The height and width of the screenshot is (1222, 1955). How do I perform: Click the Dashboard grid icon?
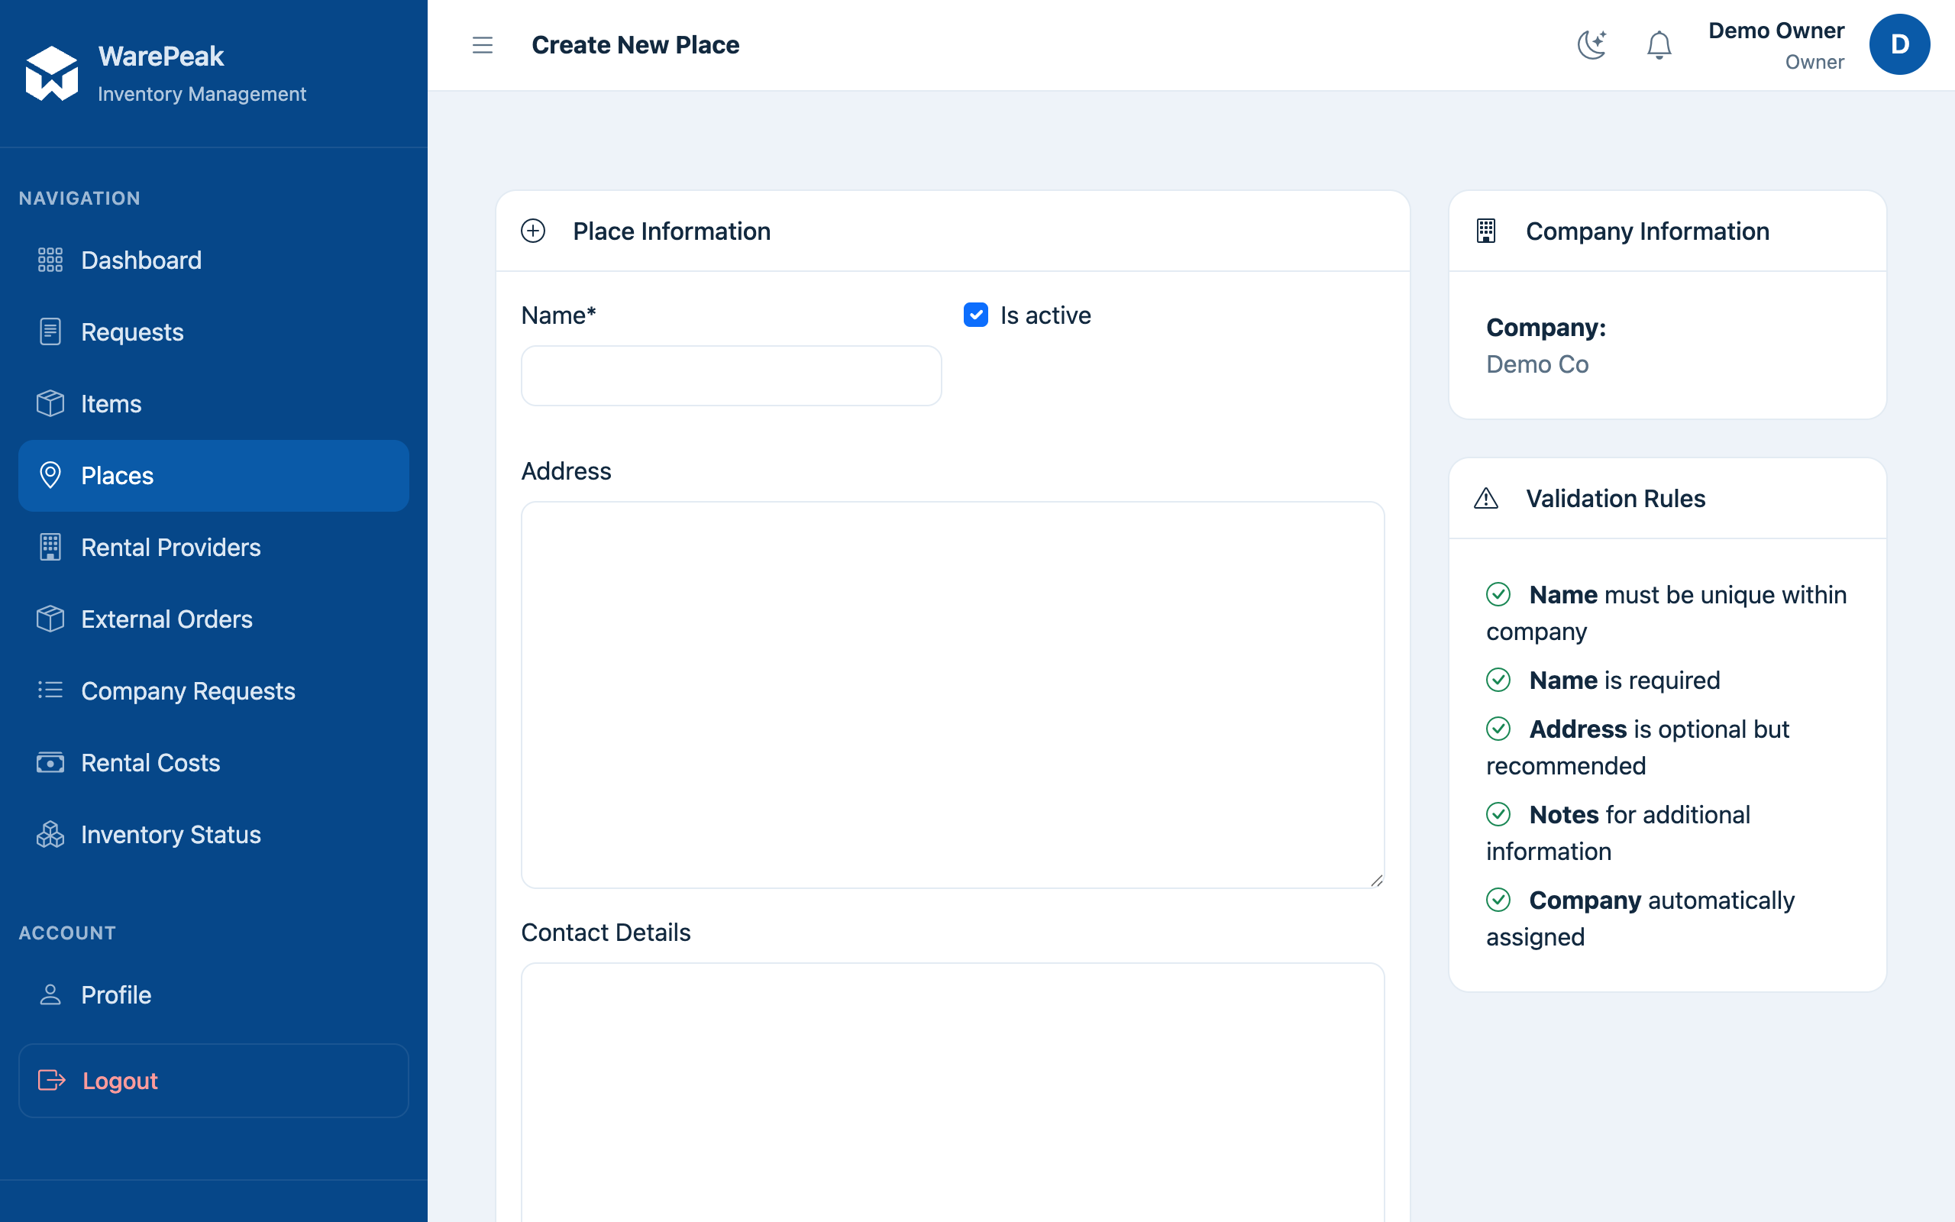click(50, 260)
